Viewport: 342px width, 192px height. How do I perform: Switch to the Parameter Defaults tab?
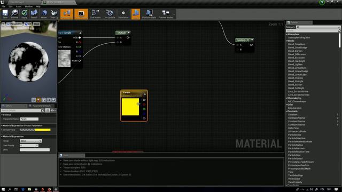[x=42, y=106]
